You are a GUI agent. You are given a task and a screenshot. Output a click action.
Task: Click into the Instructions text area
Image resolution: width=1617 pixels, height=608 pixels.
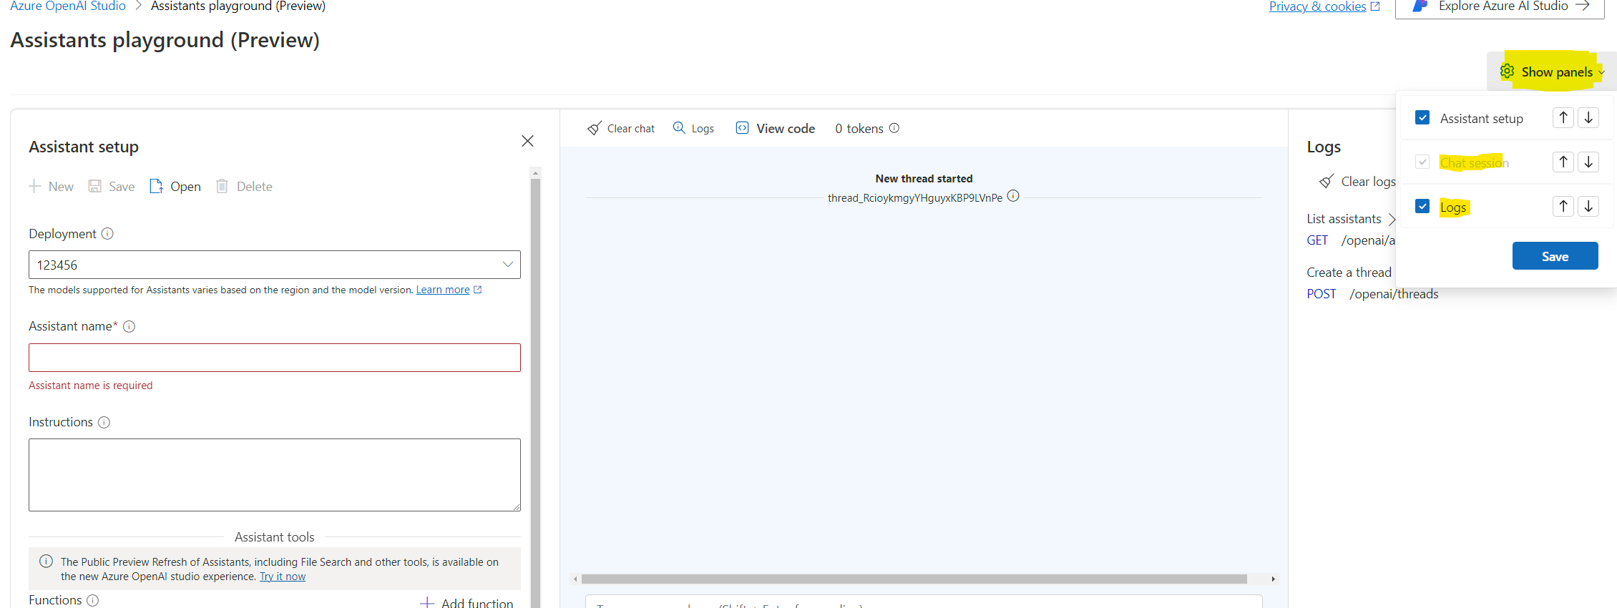pos(275,475)
